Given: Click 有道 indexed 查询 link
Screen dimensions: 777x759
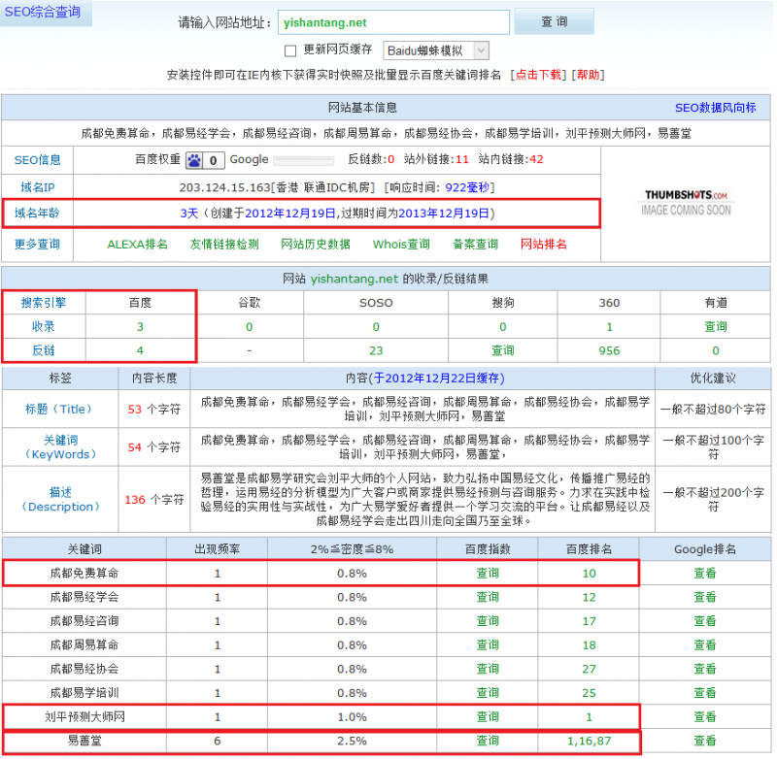Looking at the screenshot, I should click(x=716, y=327).
